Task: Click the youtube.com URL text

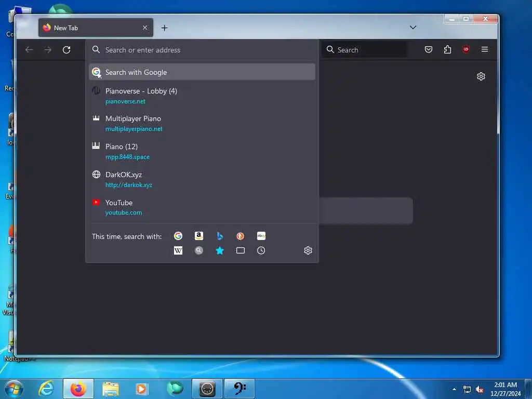Action: click(x=124, y=212)
